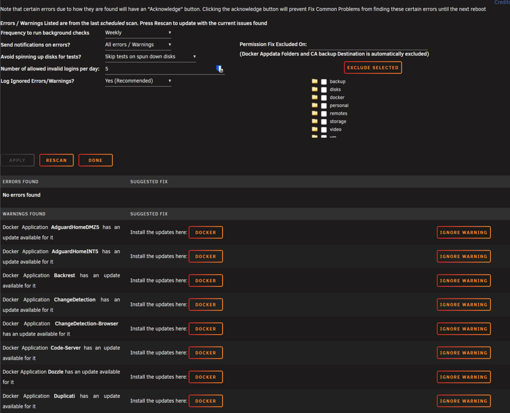Open Docker page for Dozzle update

pyautogui.click(x=206, y=377)
